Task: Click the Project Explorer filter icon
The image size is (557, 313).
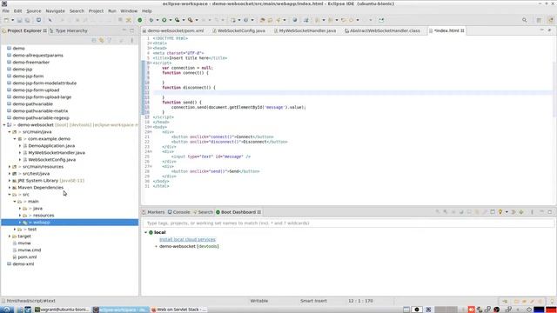Action: (110, 41)
